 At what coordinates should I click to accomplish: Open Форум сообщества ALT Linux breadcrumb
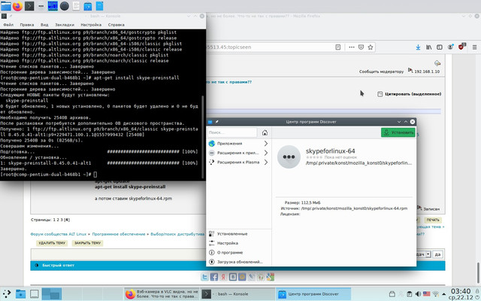(59, 234)
